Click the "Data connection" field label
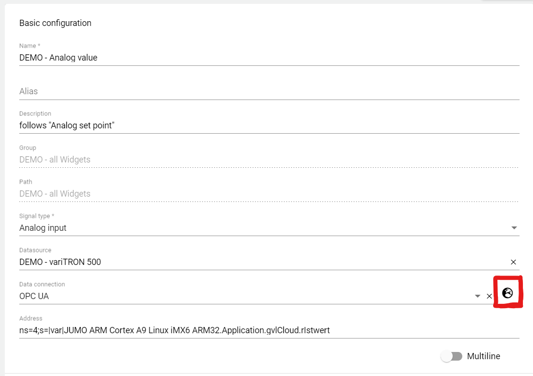This screenshot has height=376, width=533. pos(42,284)
